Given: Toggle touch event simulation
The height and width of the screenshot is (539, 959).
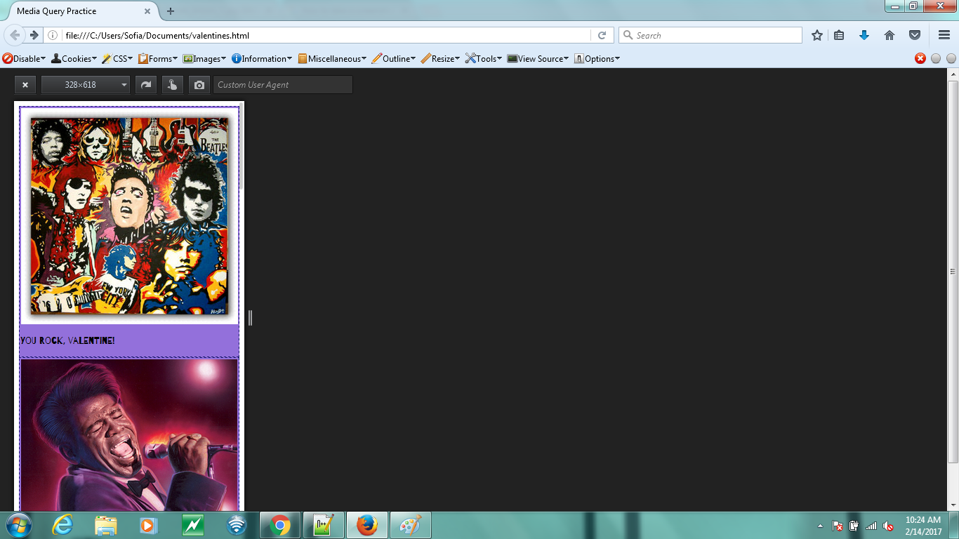Looking at the screenshot, I should coord(173,85).
